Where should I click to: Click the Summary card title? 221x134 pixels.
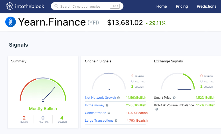tap(19, 61)
